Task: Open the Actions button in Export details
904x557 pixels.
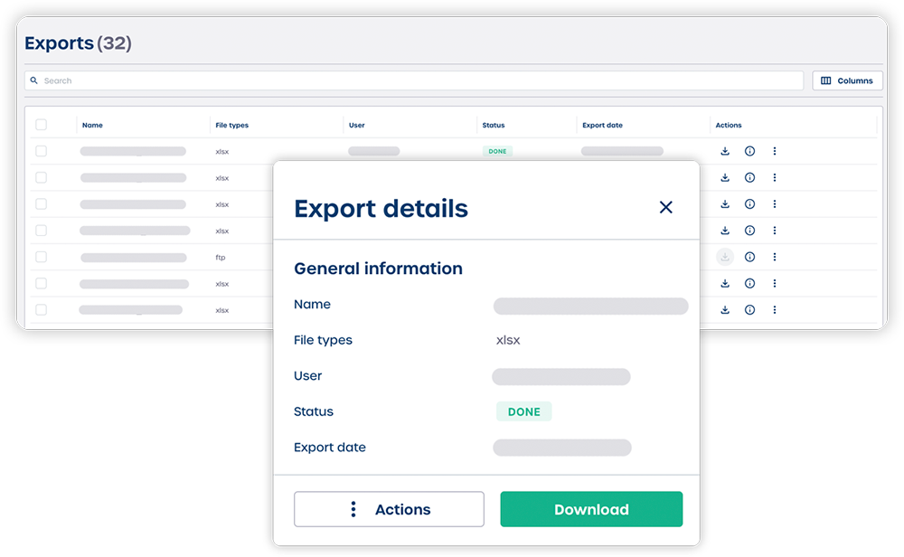Action: click(389, 509)
